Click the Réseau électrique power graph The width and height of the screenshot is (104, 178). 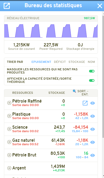(x=51, y=31)
